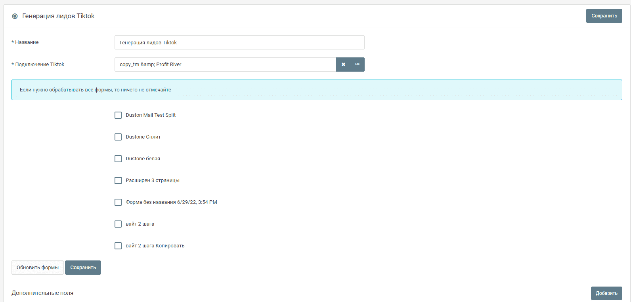Click Добавить to add an additional field
631x302 pixels.
[x=606, y=293]
